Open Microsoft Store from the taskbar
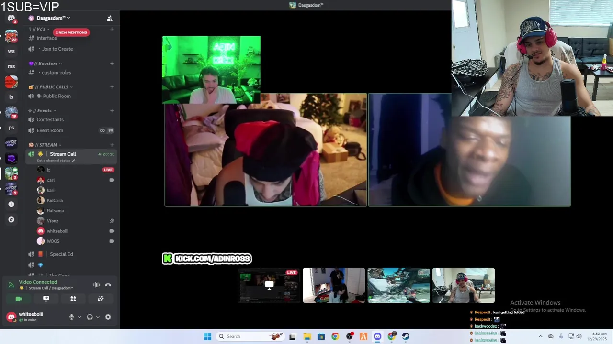 point(321,336)
